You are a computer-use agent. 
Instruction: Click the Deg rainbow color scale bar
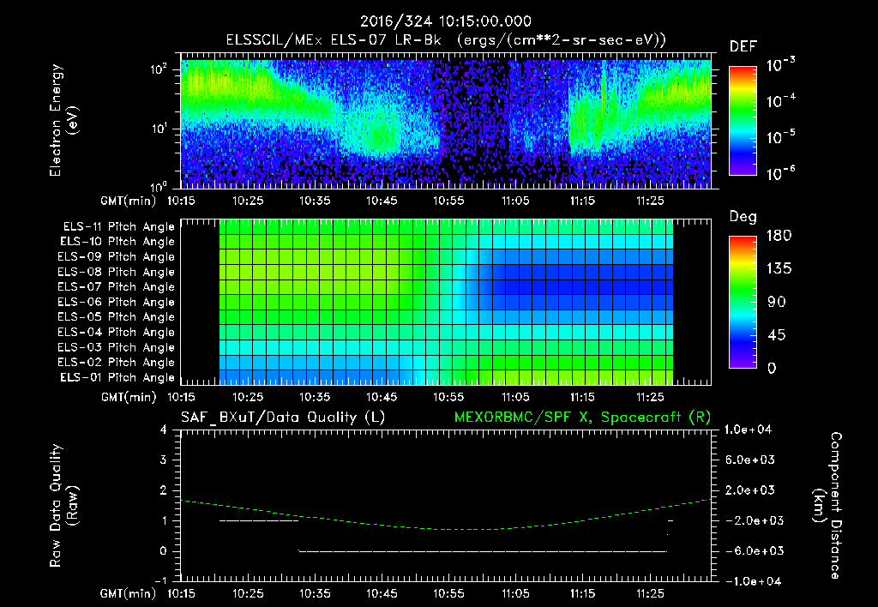click(x=743, y=303)
